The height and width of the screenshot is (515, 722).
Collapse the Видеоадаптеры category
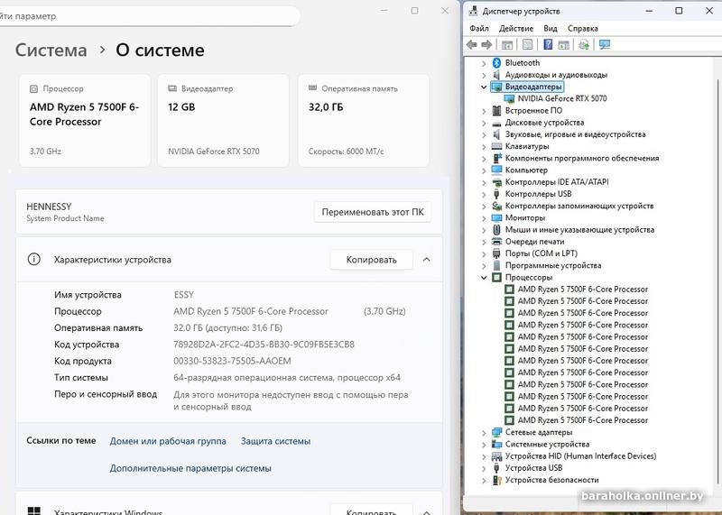tap(484, 87)
